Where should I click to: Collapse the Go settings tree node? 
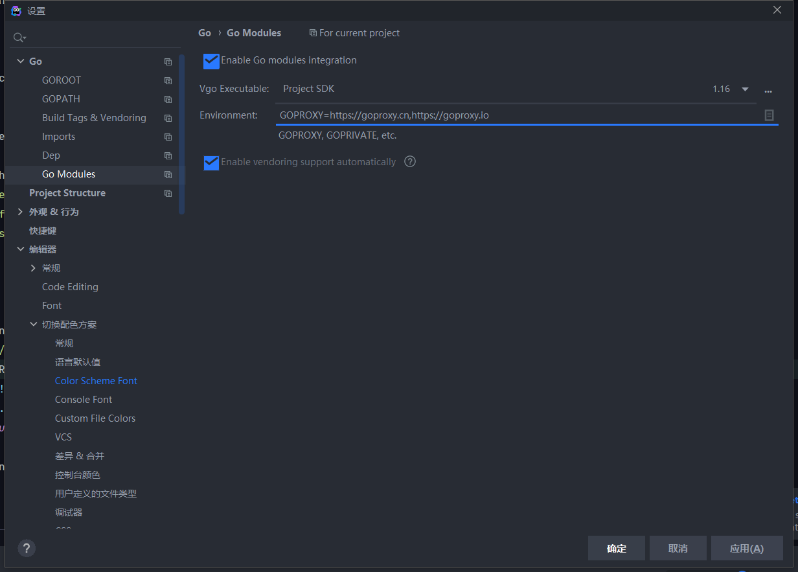click(20, 62)
